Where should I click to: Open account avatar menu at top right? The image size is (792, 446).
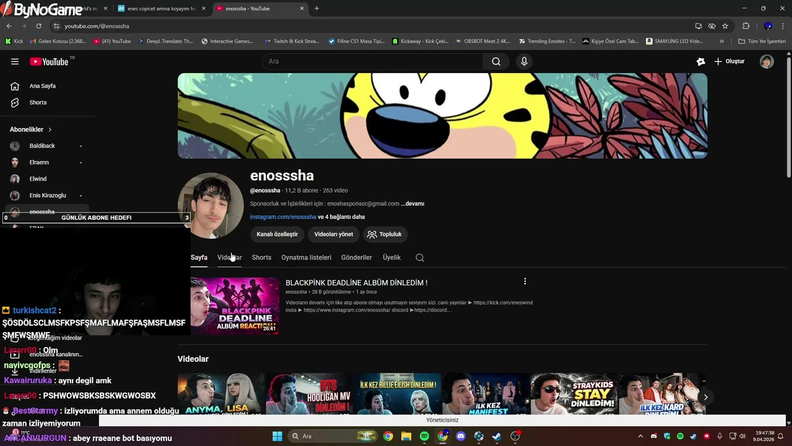click(x=767, y=61)
